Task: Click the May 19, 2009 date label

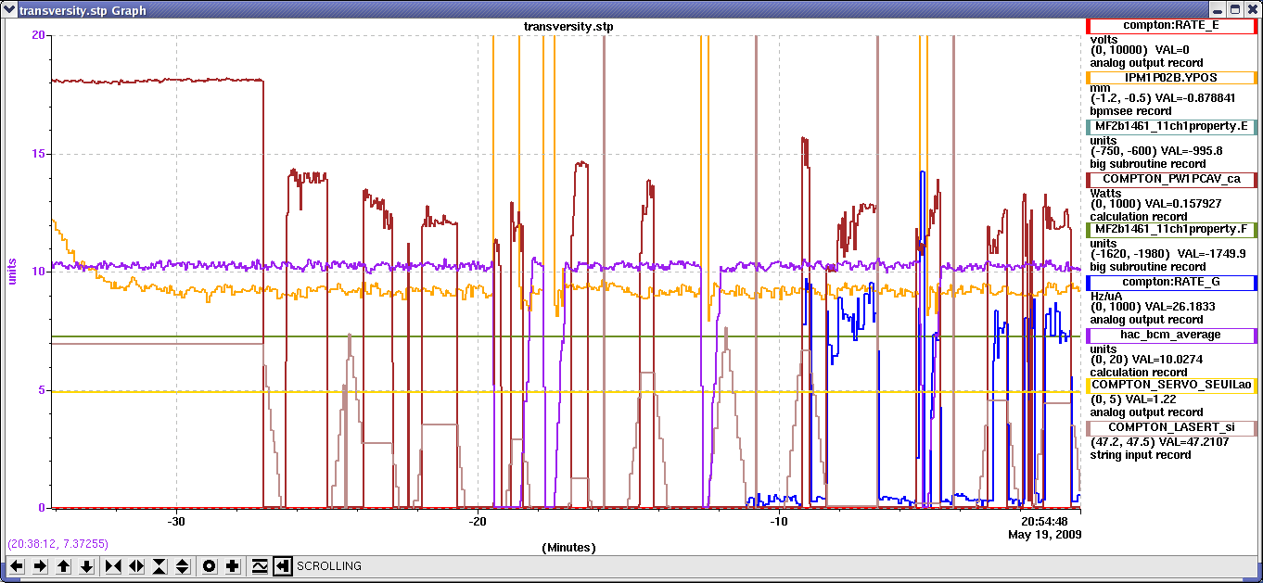Action: click(x=1044, y=535)
